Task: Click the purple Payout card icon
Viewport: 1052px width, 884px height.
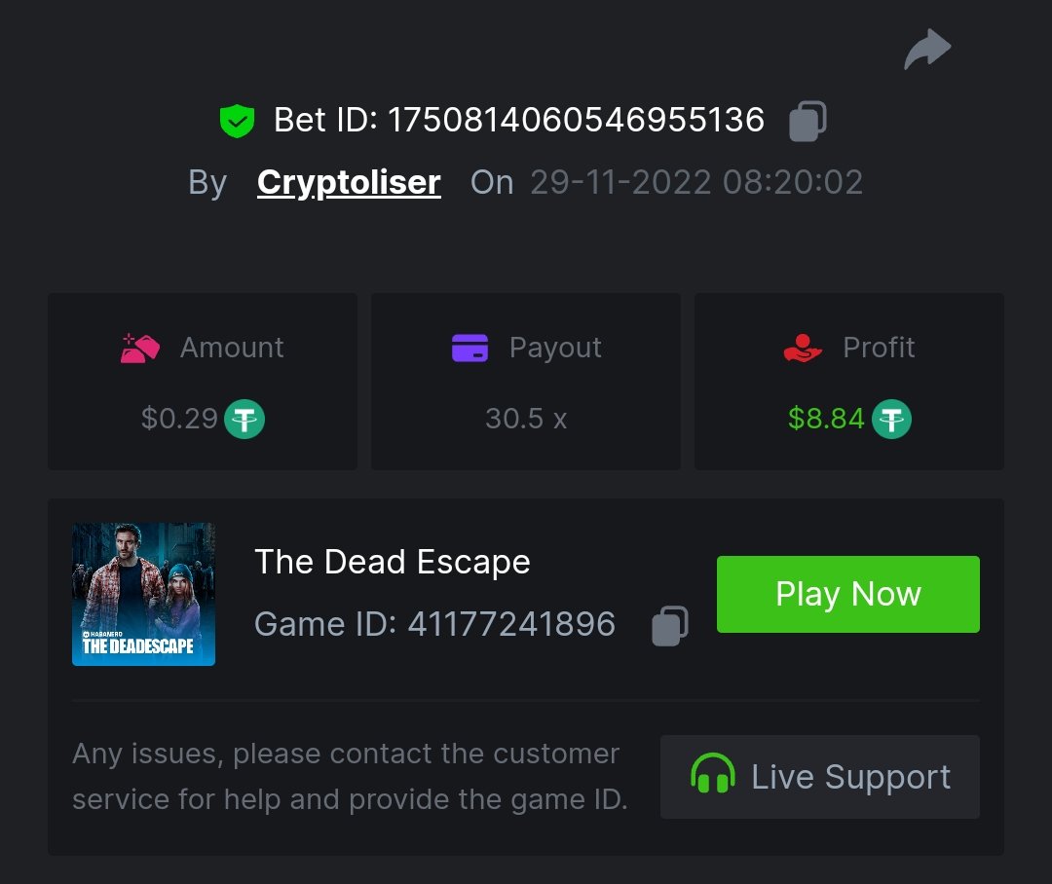Action: click(x=470, y=348)
